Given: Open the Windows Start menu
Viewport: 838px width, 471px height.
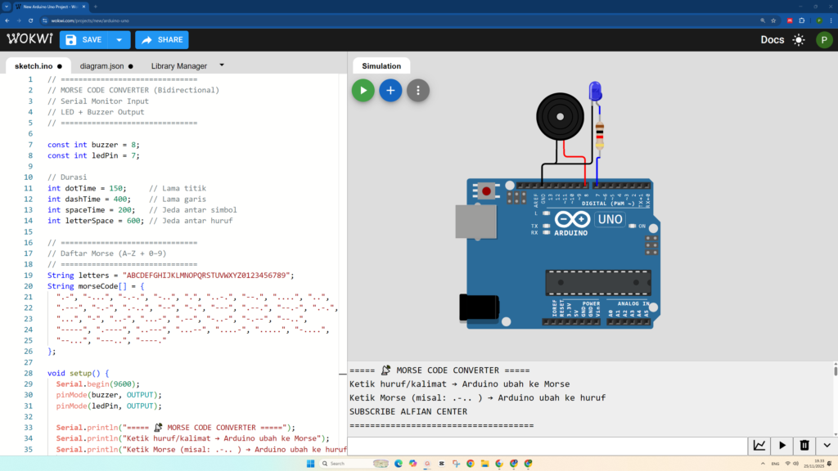Looking at the screenshot, I should point(310,464).
